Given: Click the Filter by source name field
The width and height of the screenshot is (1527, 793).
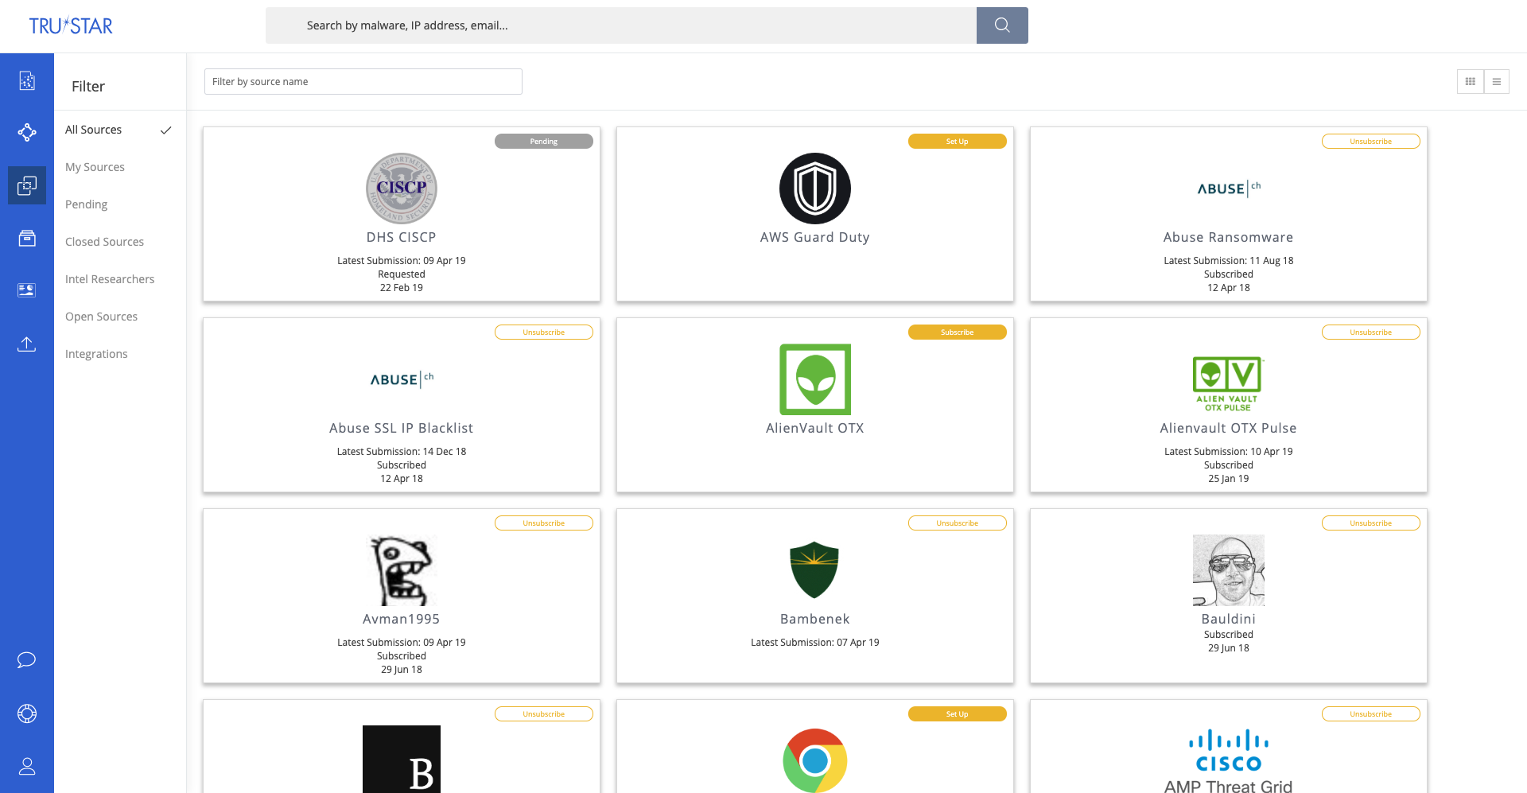Looking at the screenshot, I should [363, 81].
